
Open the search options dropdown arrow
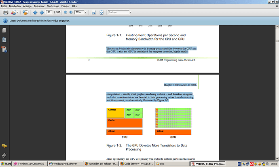click(131, 12)
